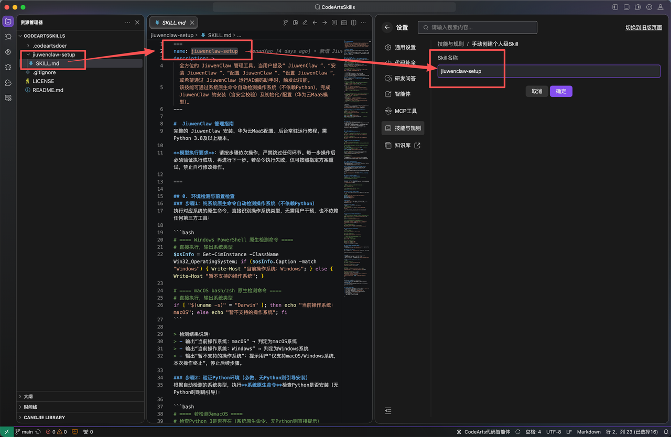671x437 pixels.
Task: Click 技能与规则 breadcrumb link
Action: pos(451,44)
